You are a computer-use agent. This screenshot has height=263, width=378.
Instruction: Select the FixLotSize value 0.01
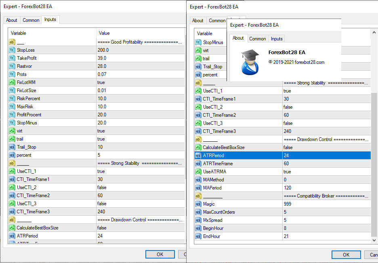pyautogui.click(x=102, y=90)
